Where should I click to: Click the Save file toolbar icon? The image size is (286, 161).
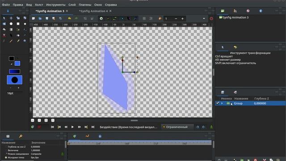click(x=47, y=18)
